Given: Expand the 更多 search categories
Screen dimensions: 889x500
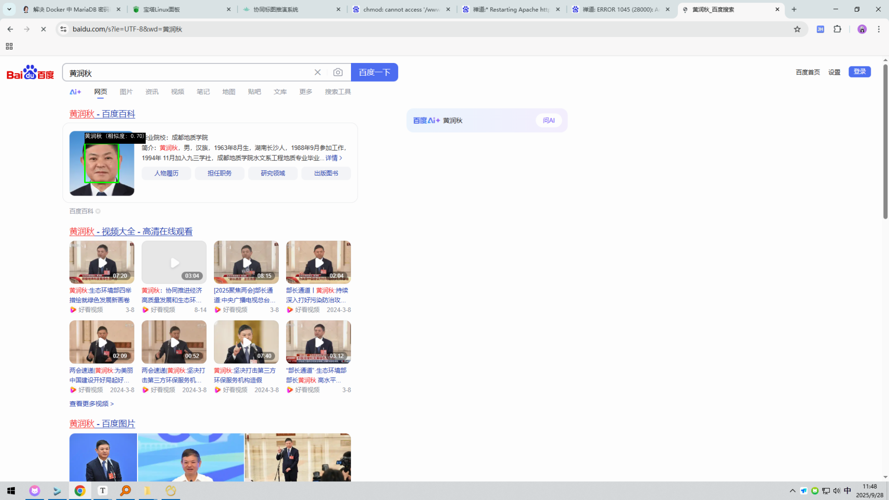Looking at the screenshot, I should point(305,92).
